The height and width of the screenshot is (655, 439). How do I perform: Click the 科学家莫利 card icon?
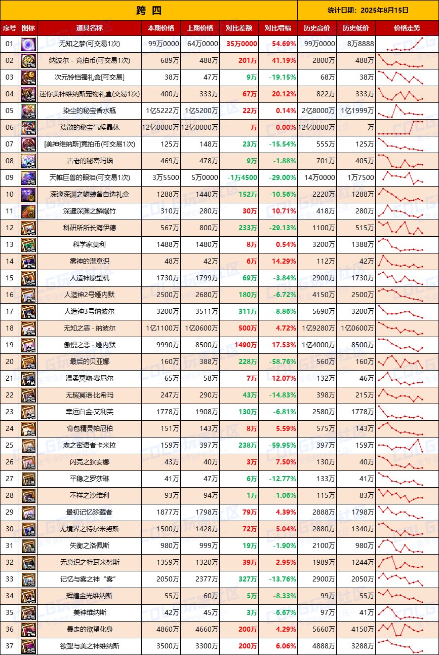click(x=28, y=245)
